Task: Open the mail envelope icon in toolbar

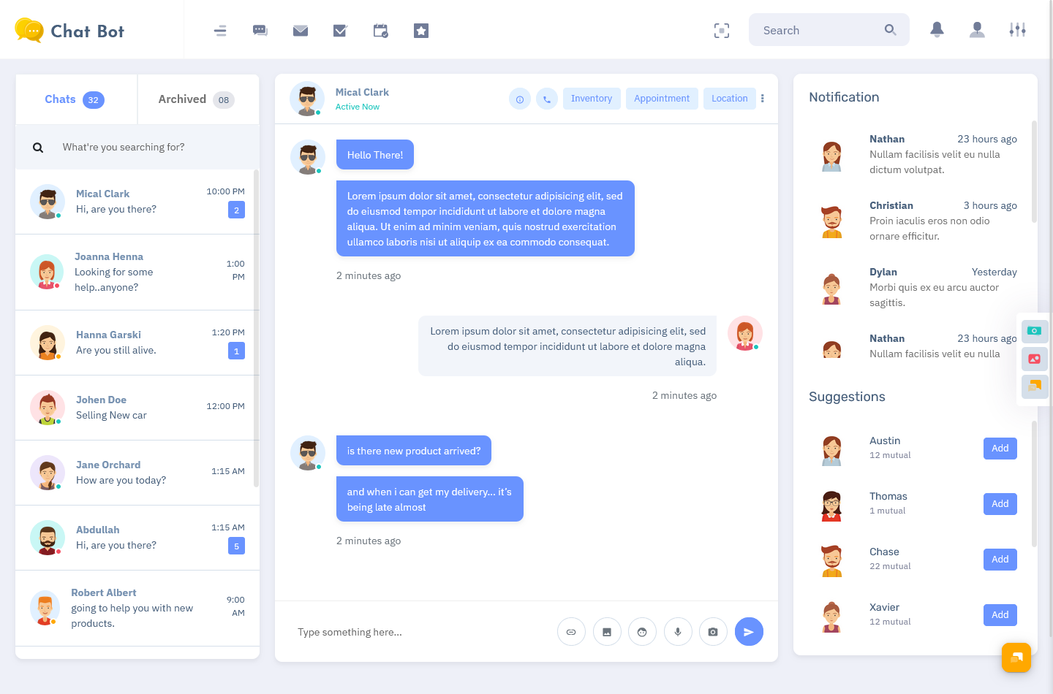Action: (301, 31)
